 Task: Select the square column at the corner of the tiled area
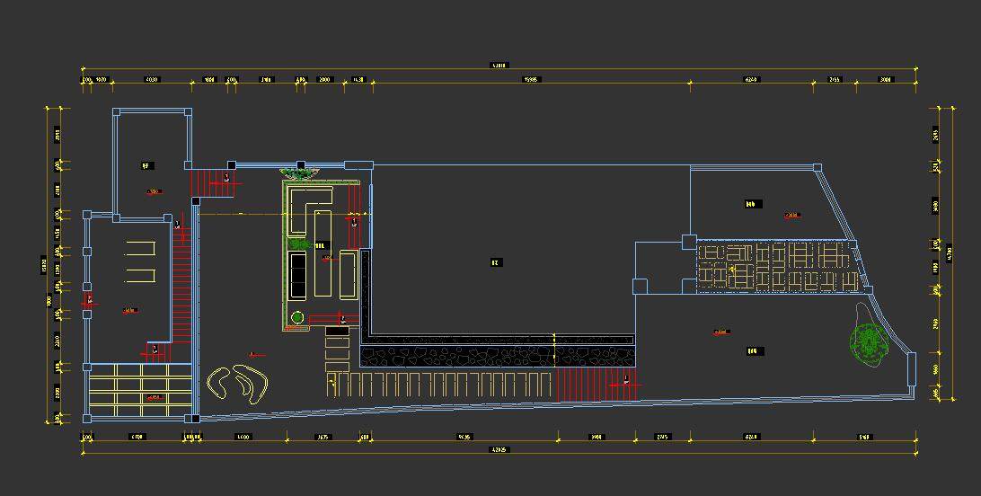tap(689, 242)
